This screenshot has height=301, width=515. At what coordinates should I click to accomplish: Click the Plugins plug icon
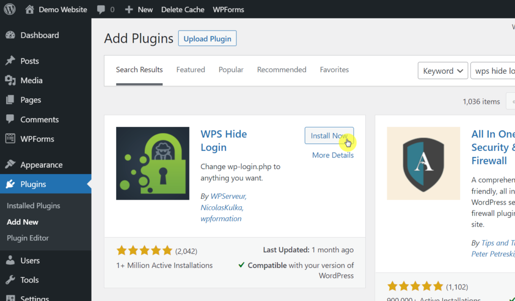click(10, 184)
